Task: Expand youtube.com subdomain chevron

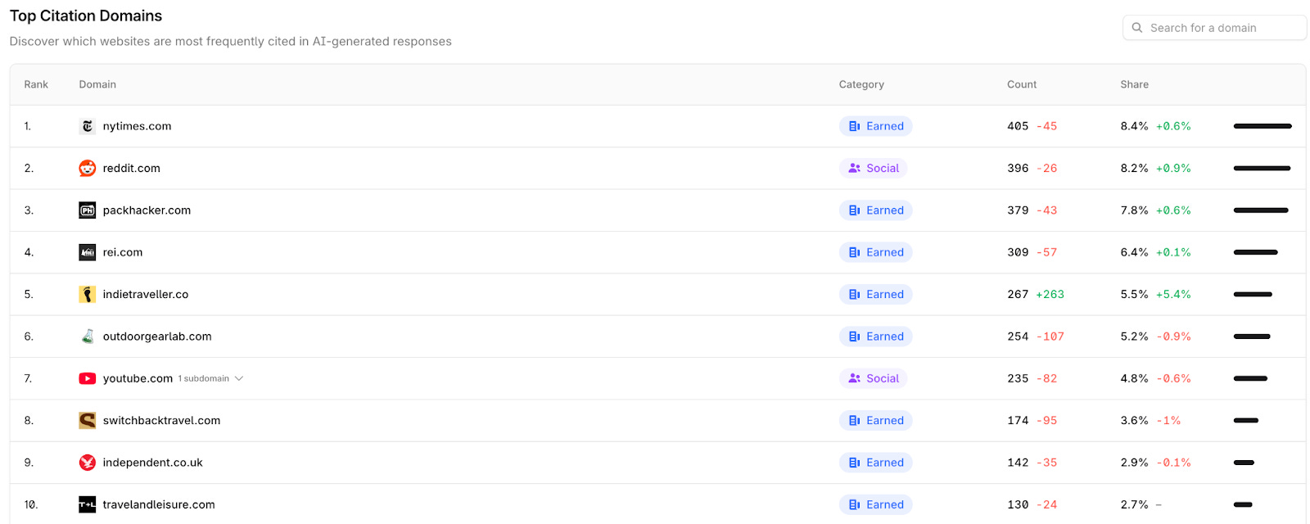Action: tap(239, 378)
